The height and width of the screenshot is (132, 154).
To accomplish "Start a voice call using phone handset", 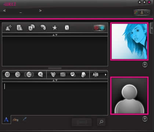I will (x=43, y=27).
